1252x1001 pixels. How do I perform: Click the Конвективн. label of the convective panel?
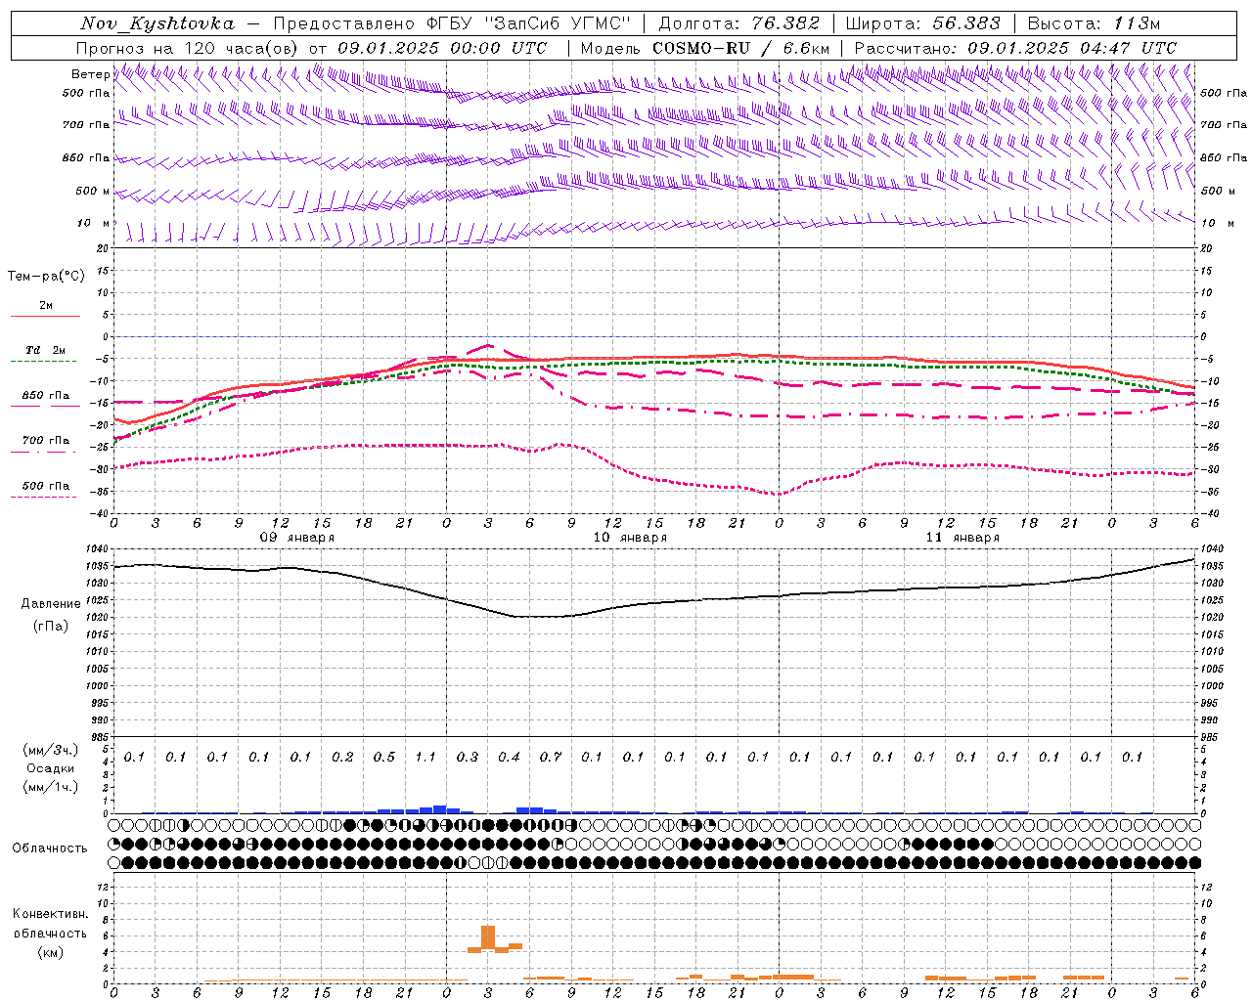tap(50, 914)
